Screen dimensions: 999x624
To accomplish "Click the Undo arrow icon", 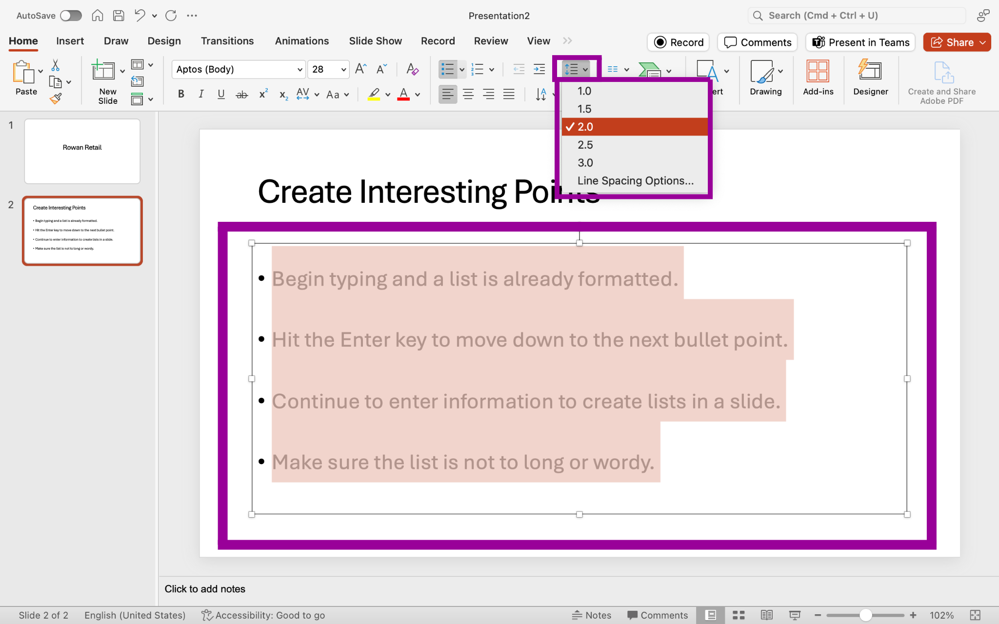I will 140,16.
